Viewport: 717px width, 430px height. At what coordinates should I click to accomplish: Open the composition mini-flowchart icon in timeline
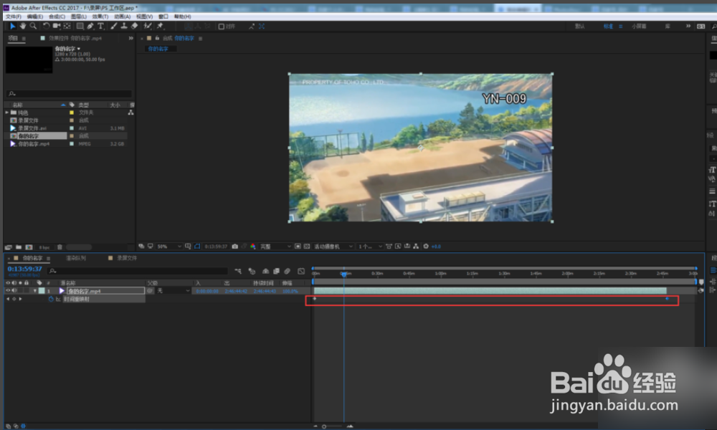(x=238, y=271)
